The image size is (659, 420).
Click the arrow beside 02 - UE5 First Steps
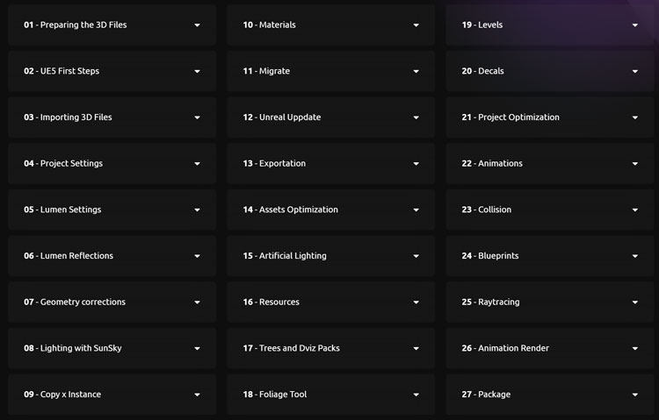[x=197, y=72]
